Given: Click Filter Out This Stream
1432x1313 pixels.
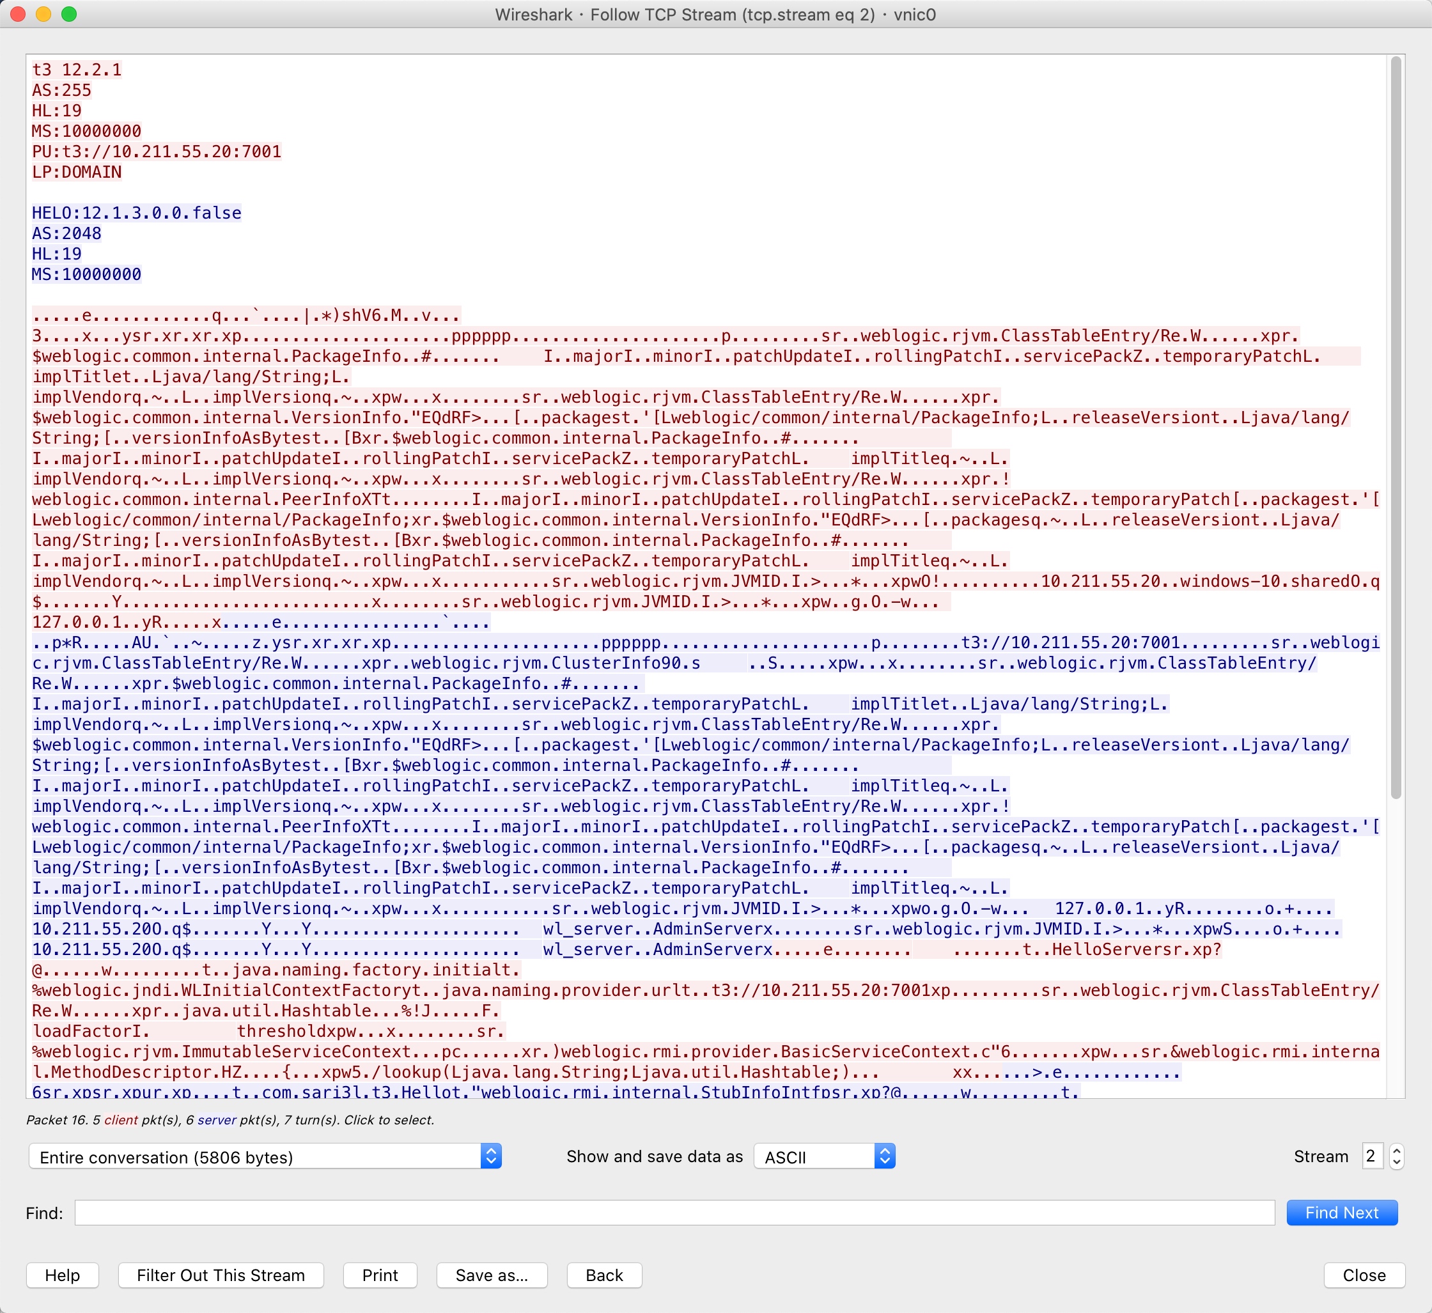Looking at the screenshot, I should (x=221, y=1275).
